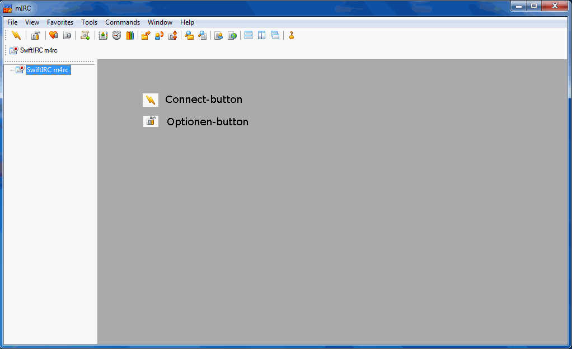Minimize the mIRC window
This screenshot has height=349, width=572.
pyautogui.click(x=519, y=6)
